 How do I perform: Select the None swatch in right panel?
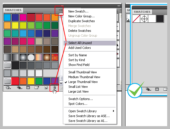point(136,19)
